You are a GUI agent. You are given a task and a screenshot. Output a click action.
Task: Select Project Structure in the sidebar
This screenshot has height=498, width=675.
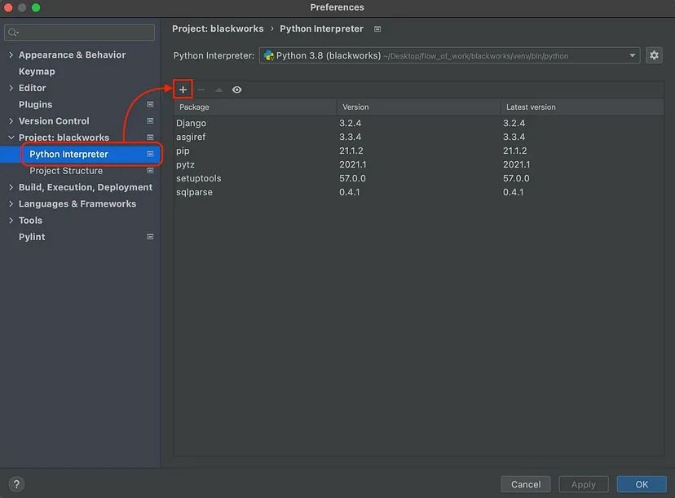pyautogui.click(x=66, y=171)
